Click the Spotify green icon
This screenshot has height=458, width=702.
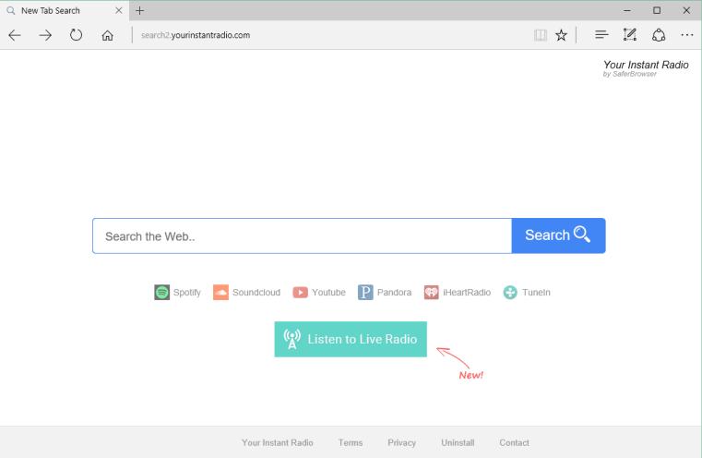coord(161,292)
